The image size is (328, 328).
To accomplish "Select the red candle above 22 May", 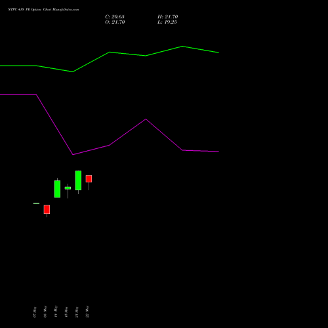I will [89, 178].
